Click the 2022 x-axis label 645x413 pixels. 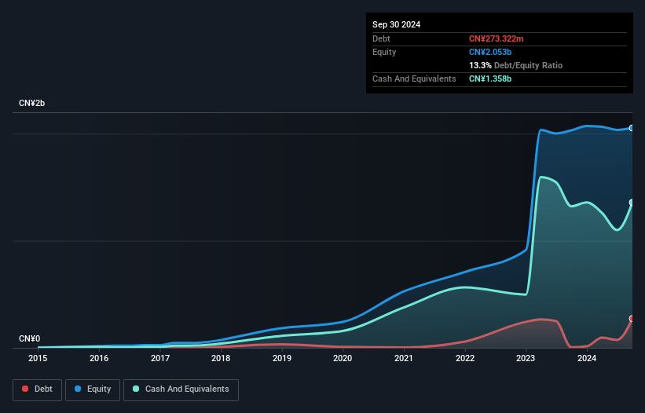[x=465, y=358]
